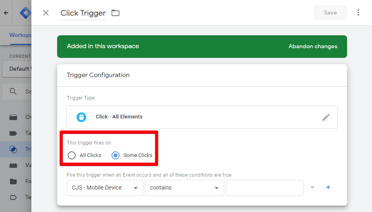Viewport: 372px width, 212px height.
Task: Open the three-dot more actions menu
Action: tap(358, 12)
